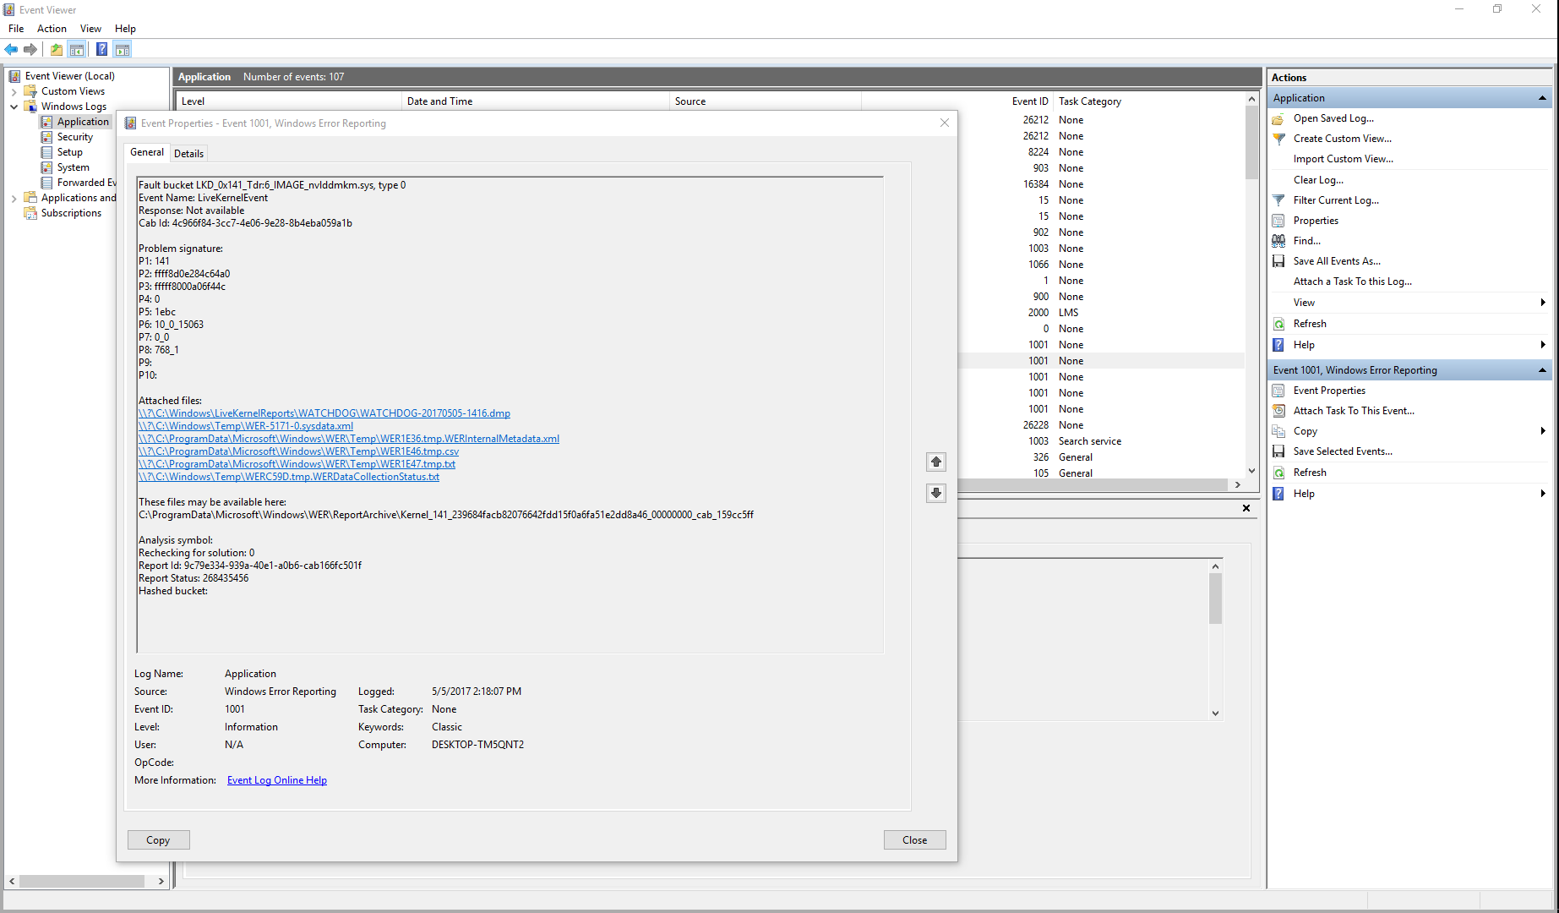1559x913 pixels.
Task: Switch to the General tab
Action: 147,152
